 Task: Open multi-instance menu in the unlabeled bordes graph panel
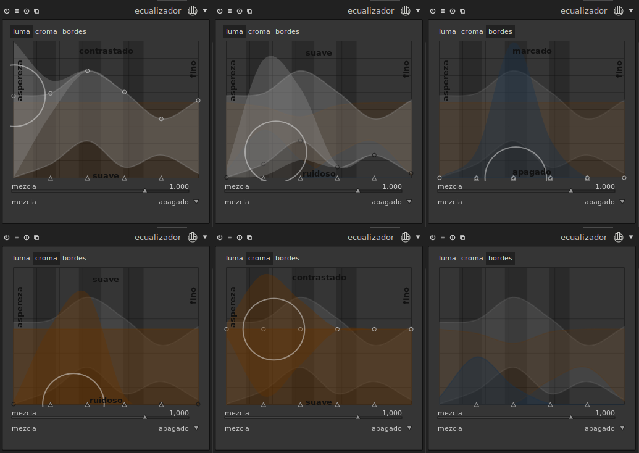[x=462, y=238]
